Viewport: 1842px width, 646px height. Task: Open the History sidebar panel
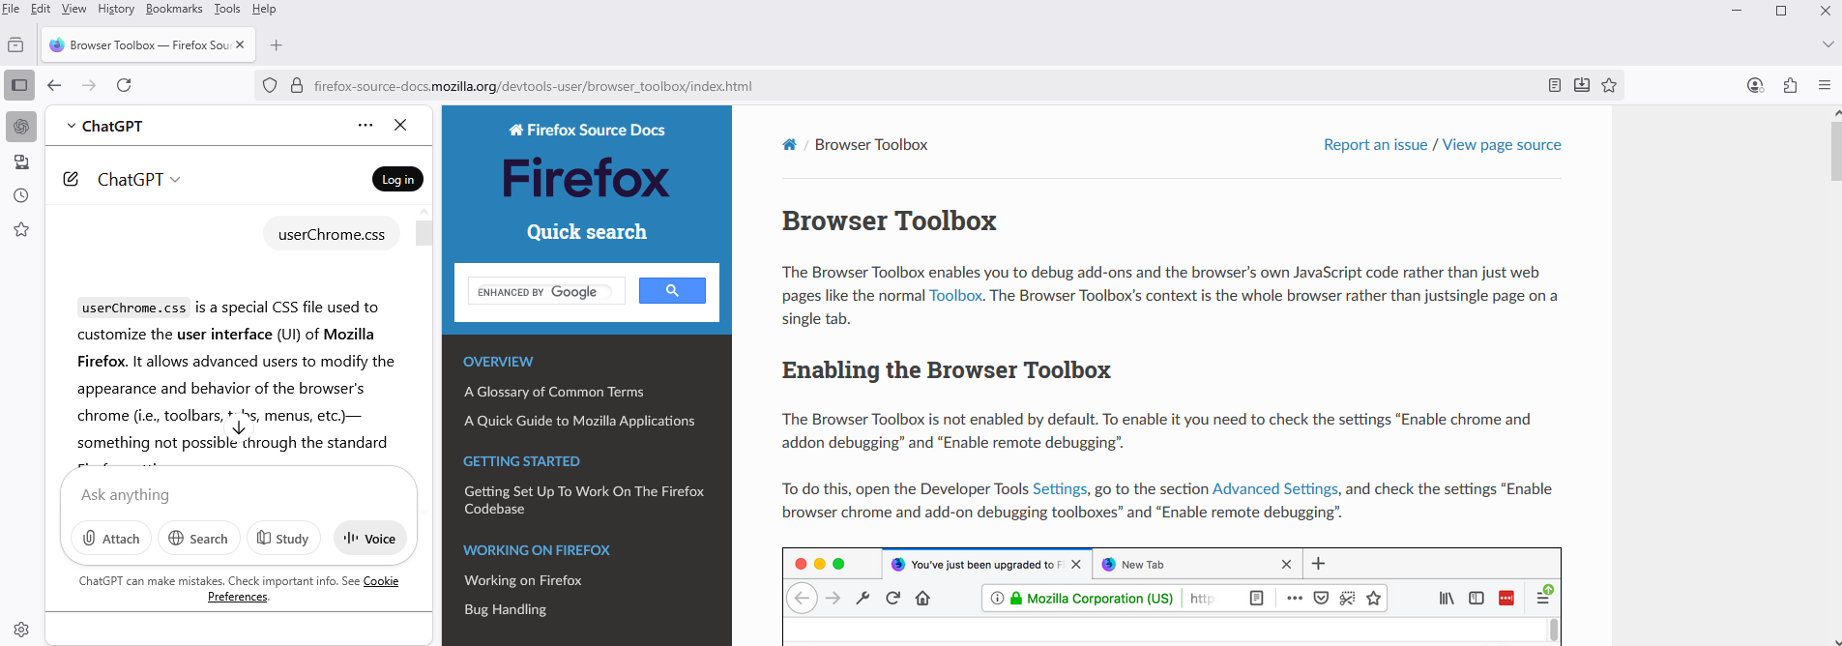click(x=21, y=195)
